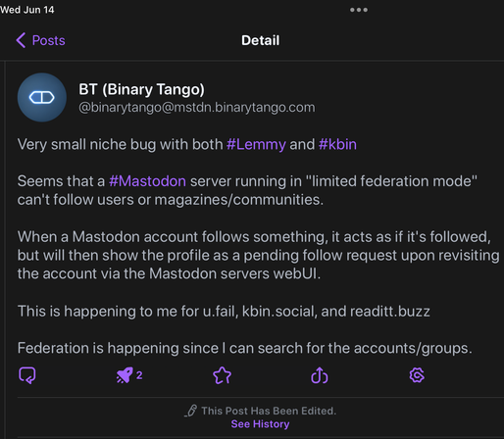Favorite the post with star icon

[222, 375]
